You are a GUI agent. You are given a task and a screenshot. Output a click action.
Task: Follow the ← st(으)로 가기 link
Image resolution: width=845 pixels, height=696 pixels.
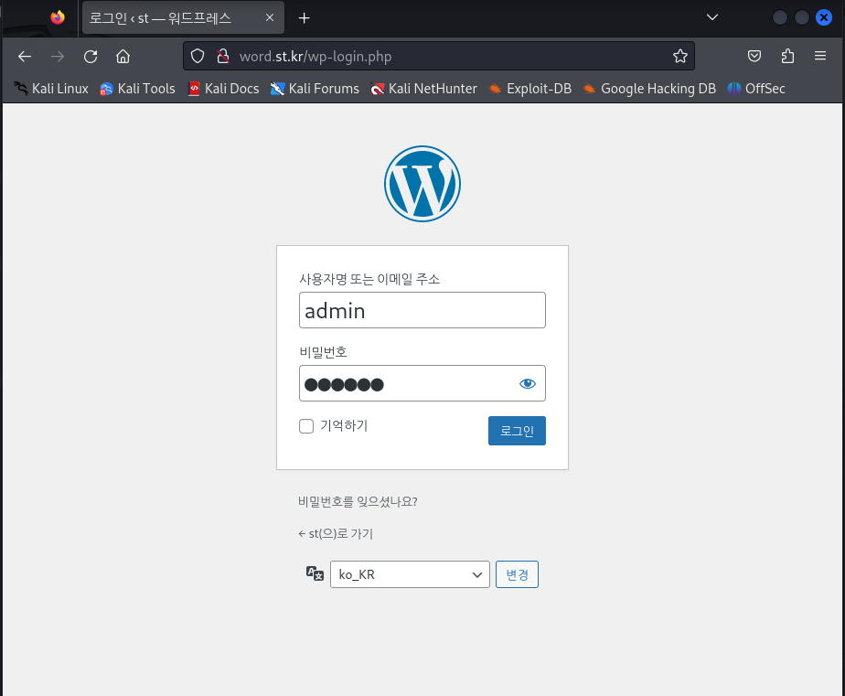[336, 534]
